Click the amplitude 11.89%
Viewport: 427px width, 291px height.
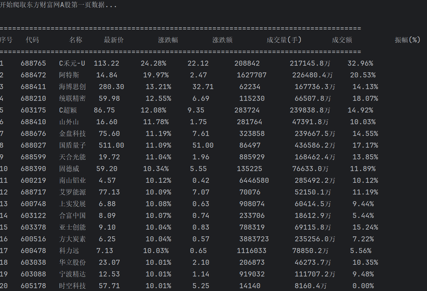pyautogui.click(x=363, y=169)
